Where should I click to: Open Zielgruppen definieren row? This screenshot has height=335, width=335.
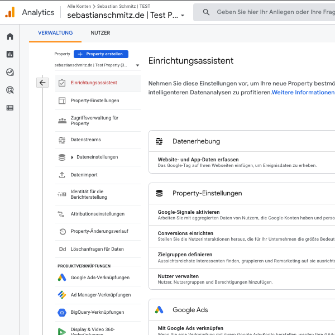pos(242,257)
